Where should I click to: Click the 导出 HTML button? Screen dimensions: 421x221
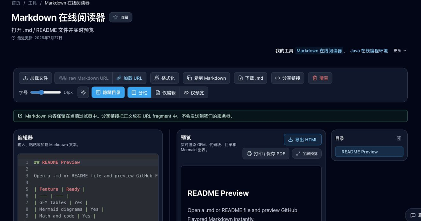302,139
